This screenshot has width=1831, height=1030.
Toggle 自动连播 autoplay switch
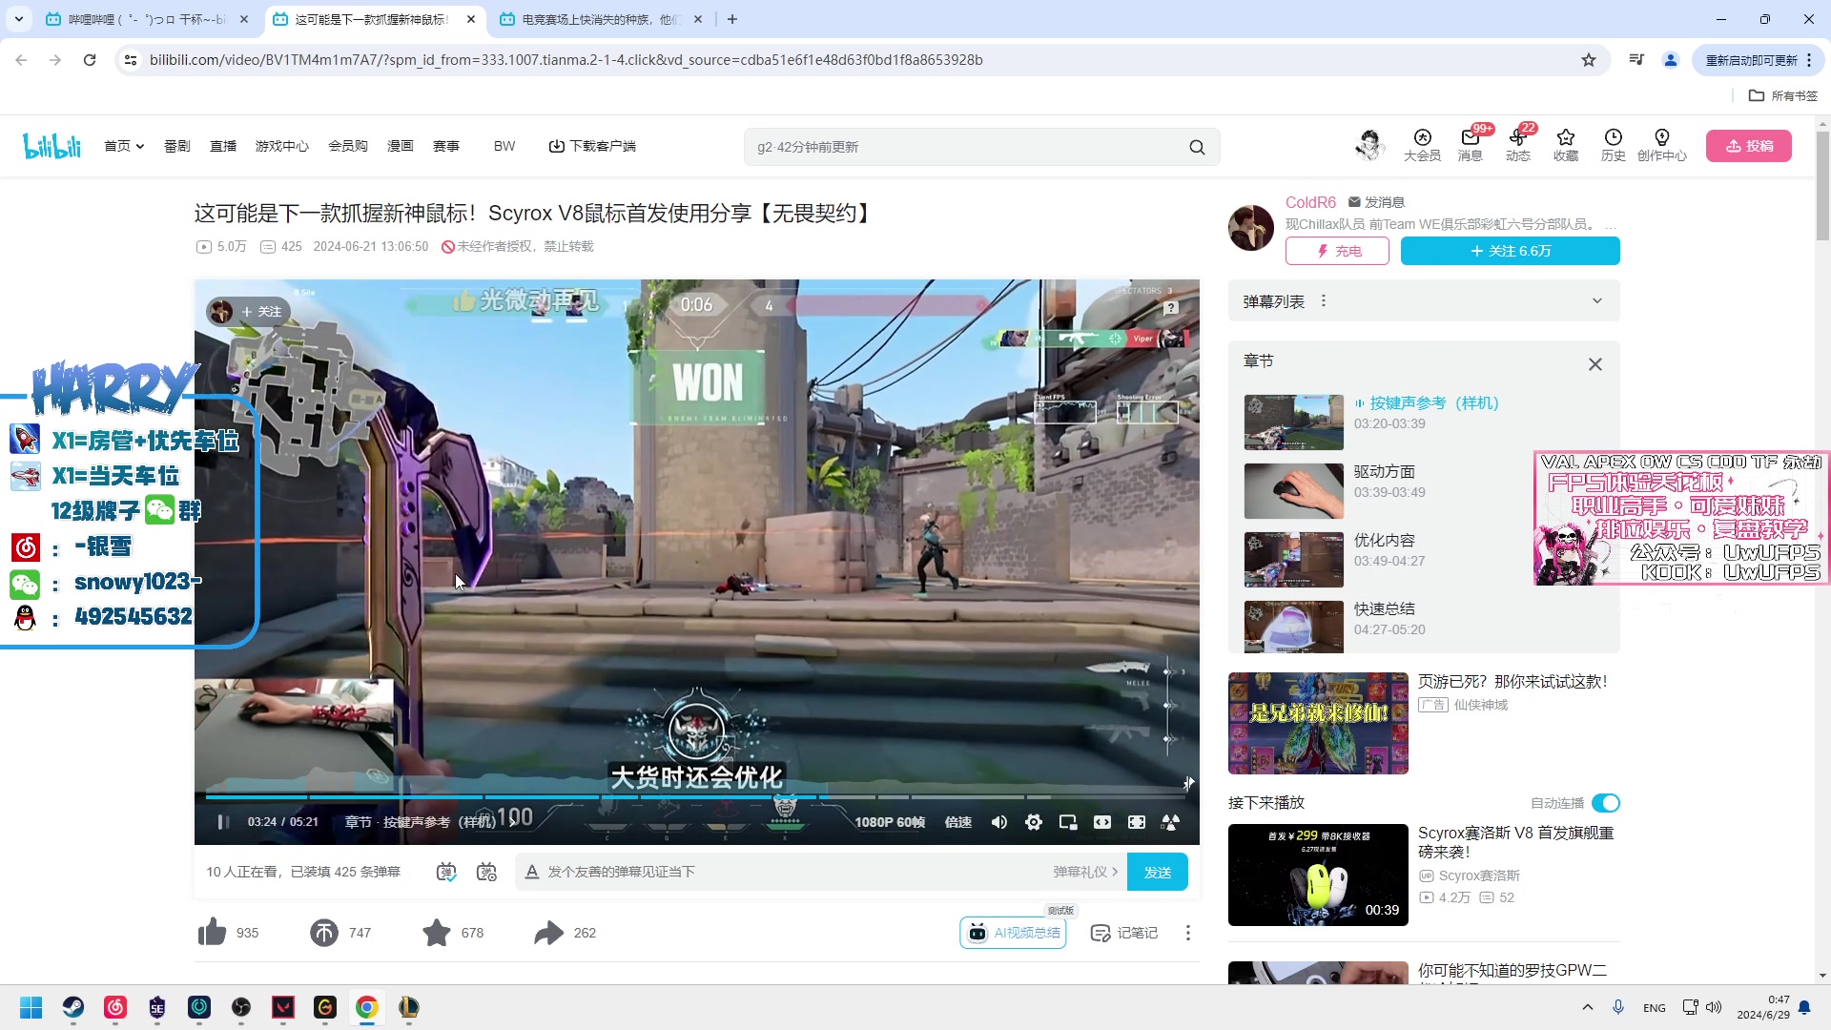pyautogui.click(x=1606, y=803)
